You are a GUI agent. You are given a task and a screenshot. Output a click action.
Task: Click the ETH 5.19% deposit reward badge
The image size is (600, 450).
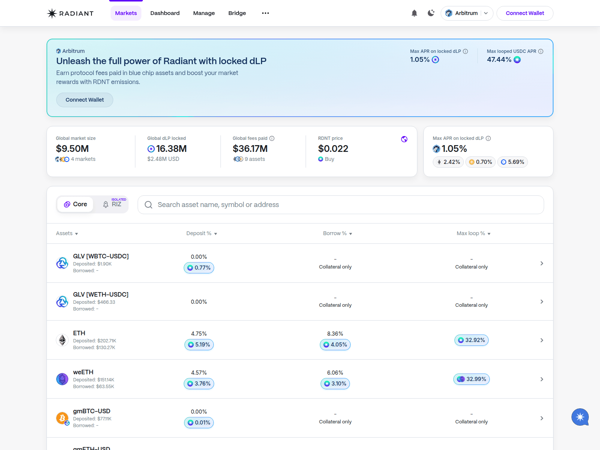199,345
